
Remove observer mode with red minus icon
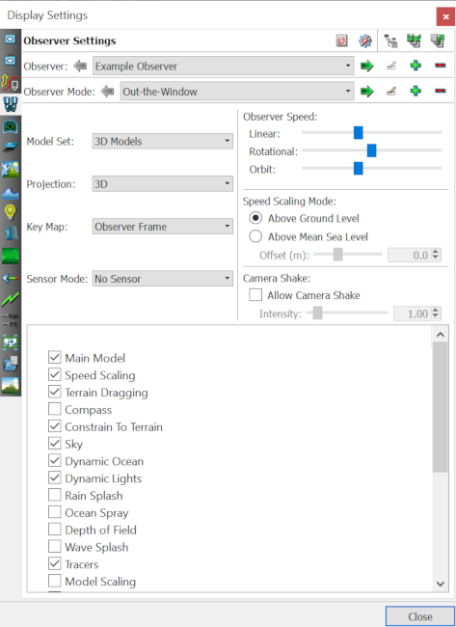440,92
